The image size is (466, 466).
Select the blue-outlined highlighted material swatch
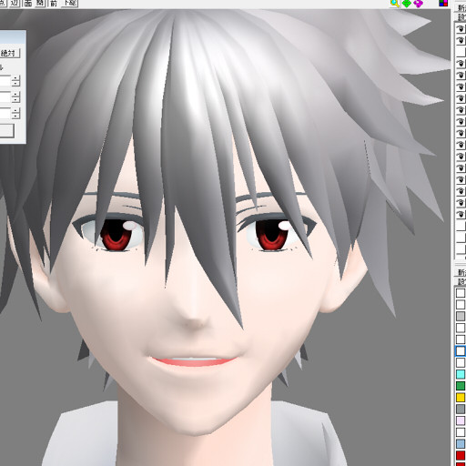coord(461,351)
